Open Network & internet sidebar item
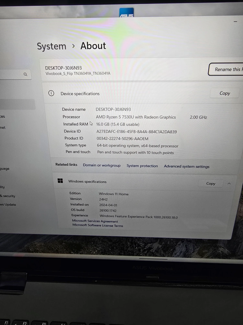 (3, 127)
